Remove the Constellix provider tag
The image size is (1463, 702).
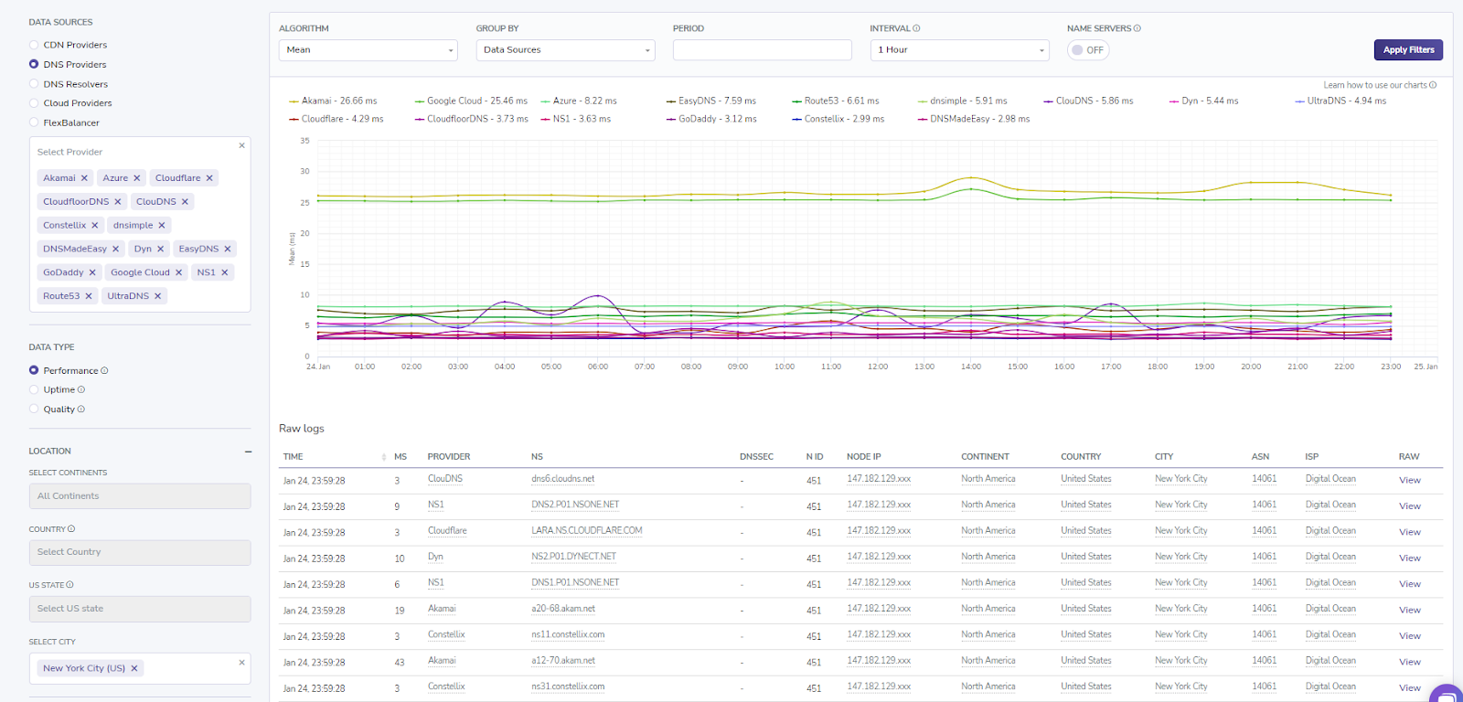click(x=95, y=226)
